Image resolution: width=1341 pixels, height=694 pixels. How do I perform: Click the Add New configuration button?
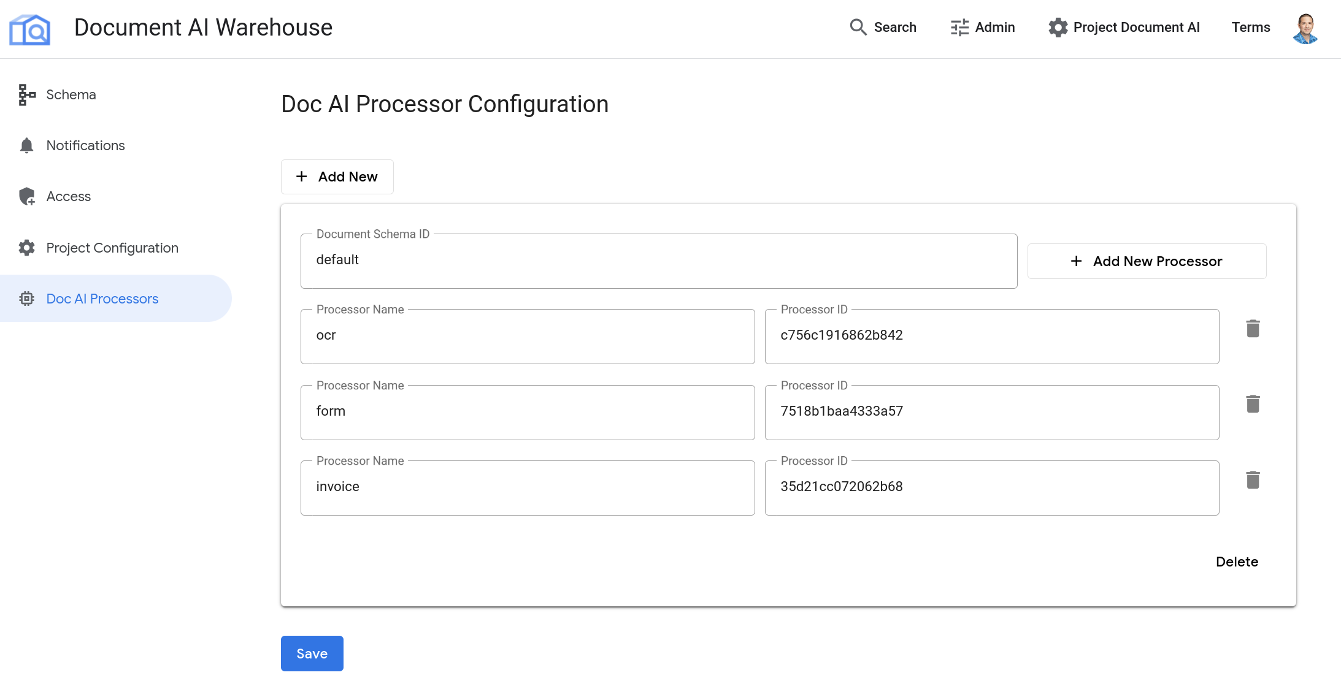point(337,176)
